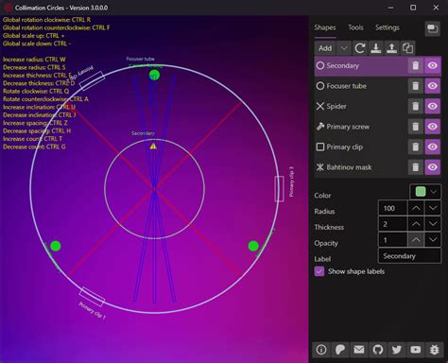Click the duplicate shape copy icon
Image resolution: width=448 pixels, height=363 pixels.
(x=407, y=48)
